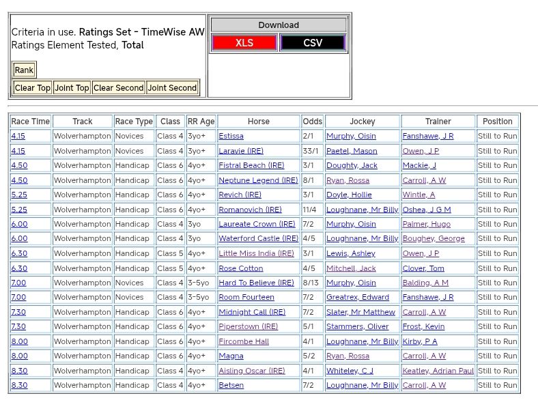Open jockey Lewis, Ashley link
Screen dimensions: 538x411
(350, 254)
